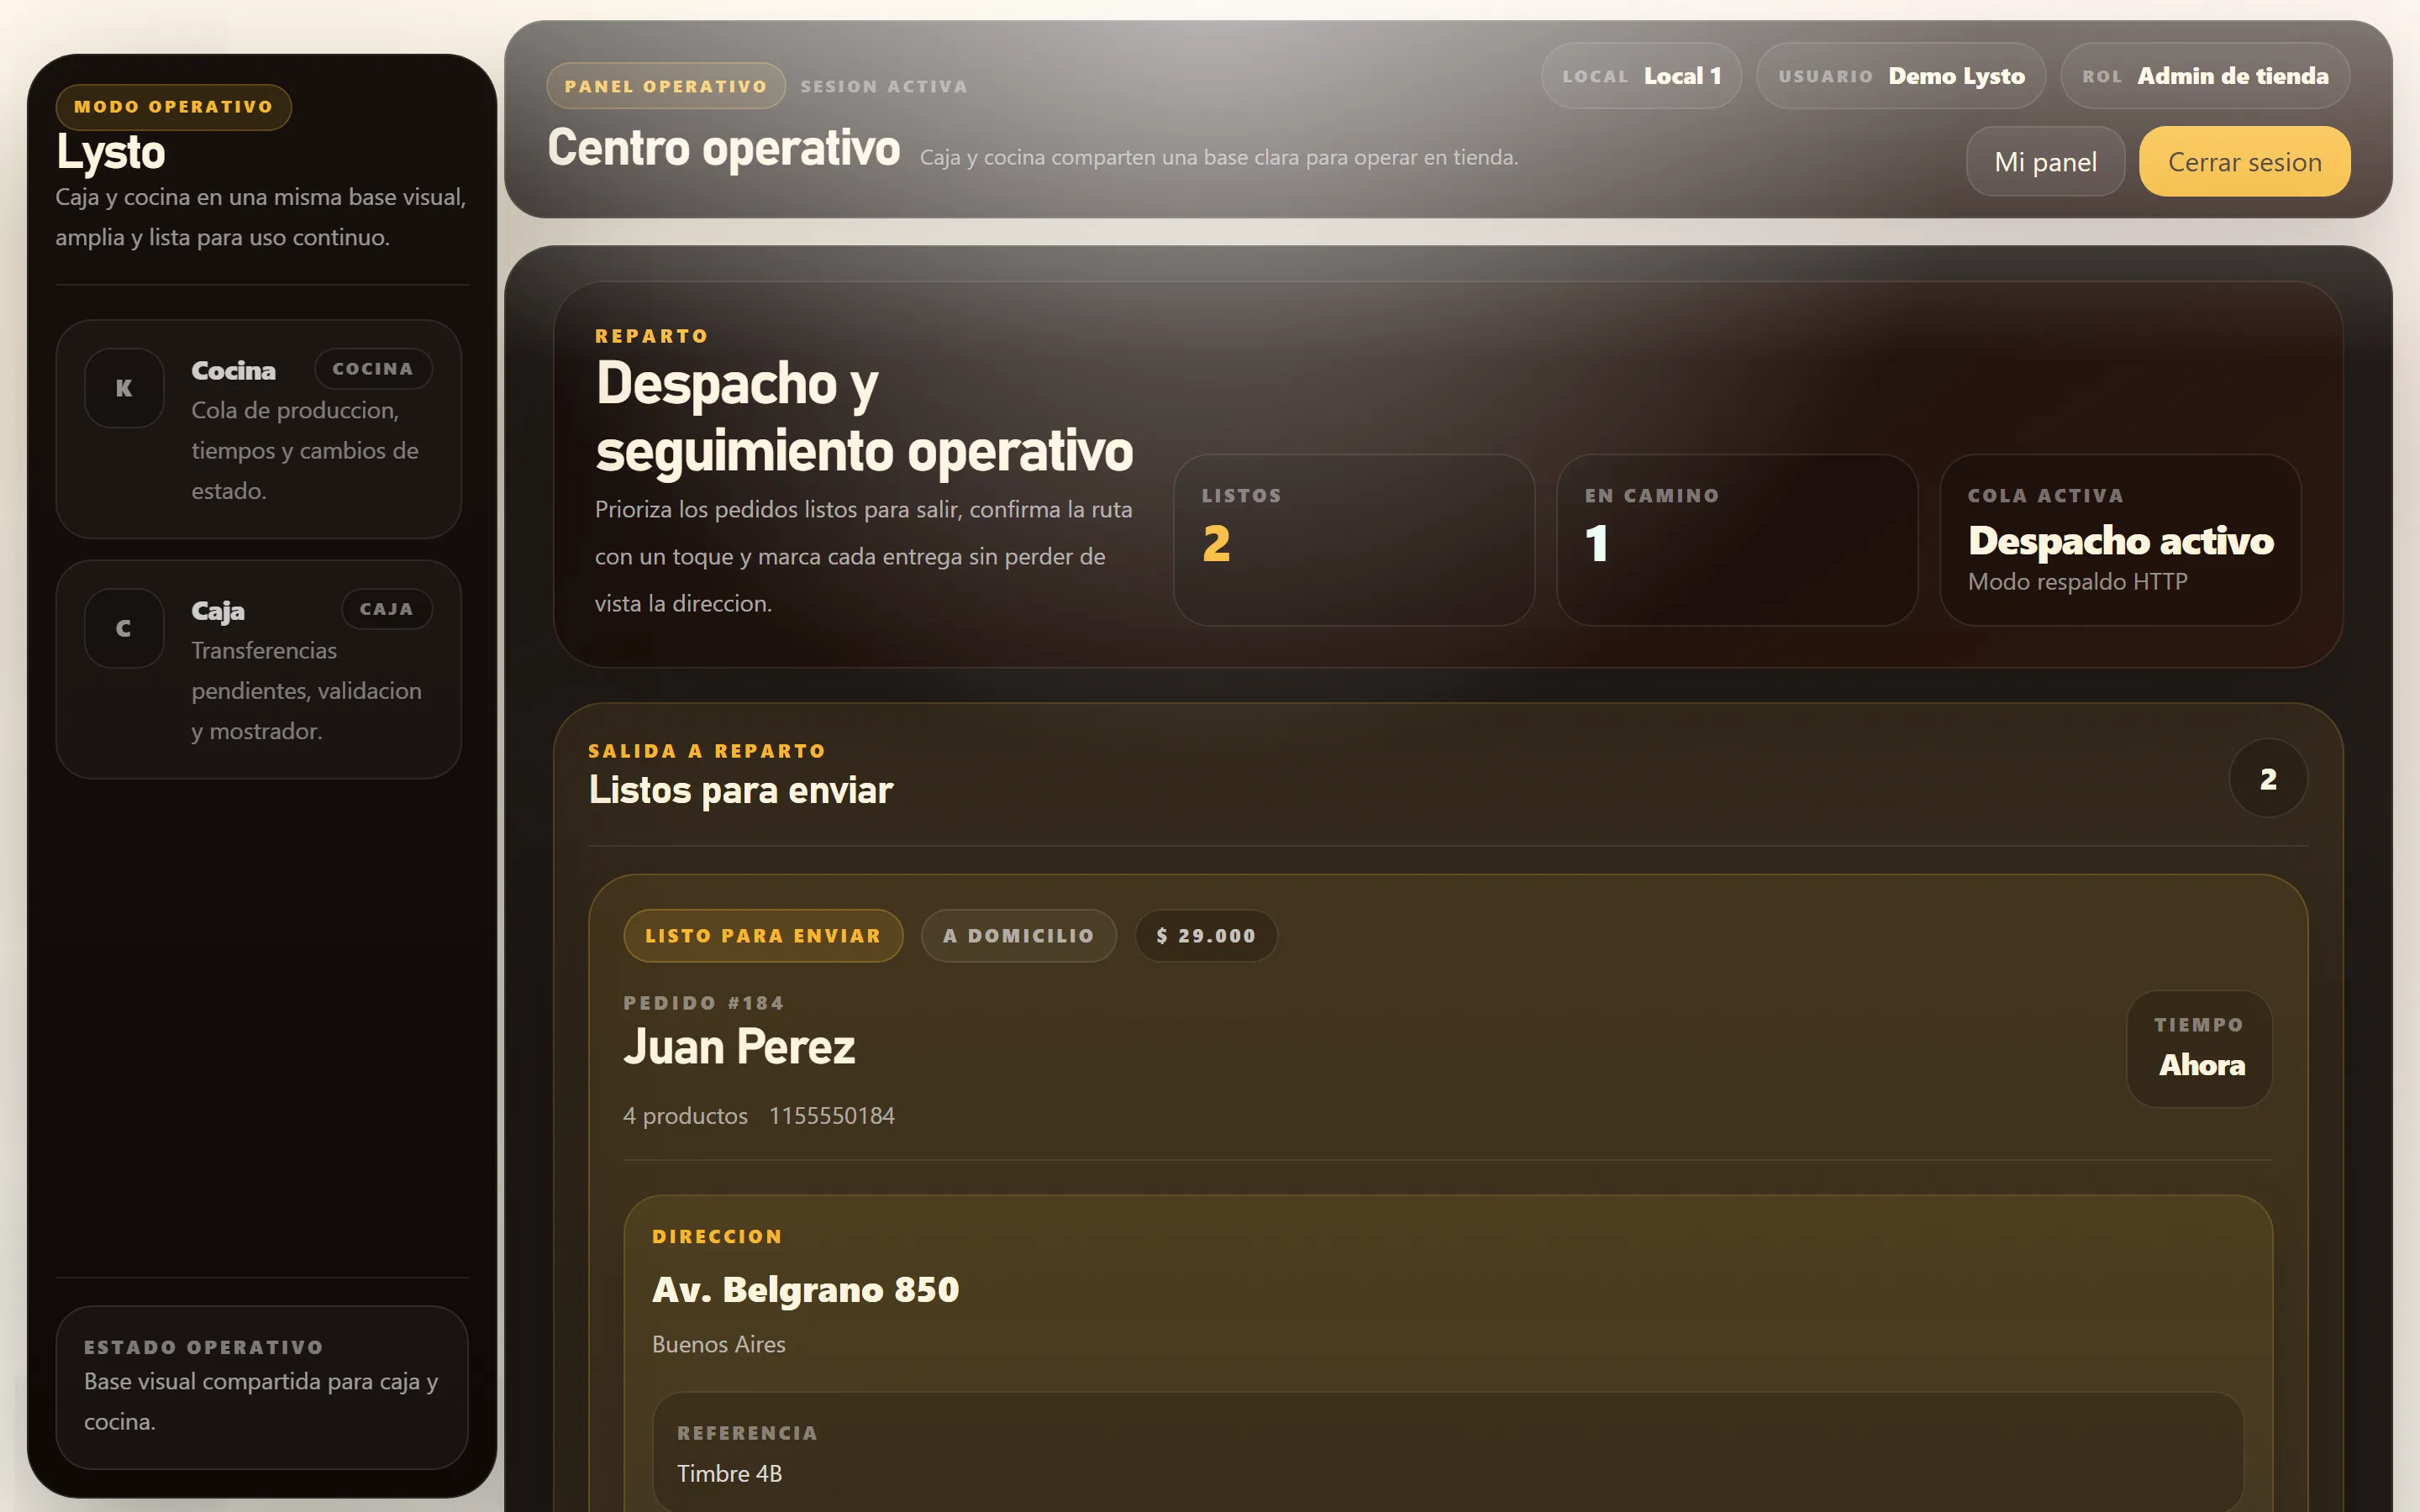Click the $ 29.000 amount pill
This screenshot has width=2420, height=1512.
pyautogui.click(x=1206, y=936)
